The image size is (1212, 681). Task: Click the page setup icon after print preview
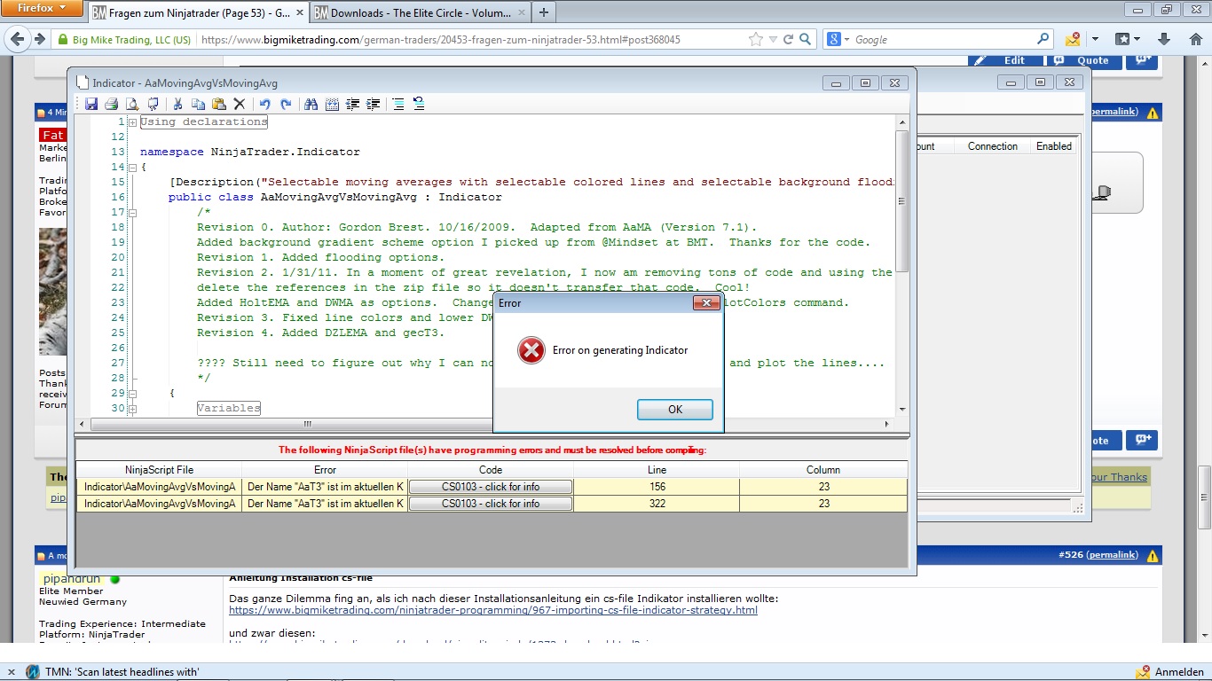(153, 104)
